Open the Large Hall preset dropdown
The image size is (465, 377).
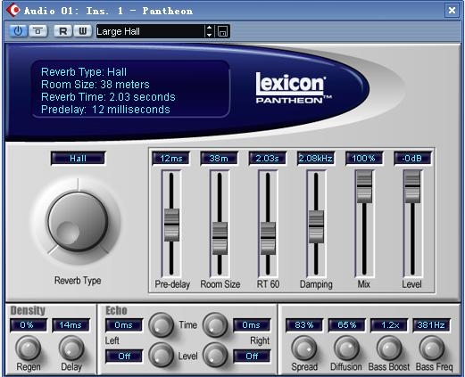[x=150, y=31]
